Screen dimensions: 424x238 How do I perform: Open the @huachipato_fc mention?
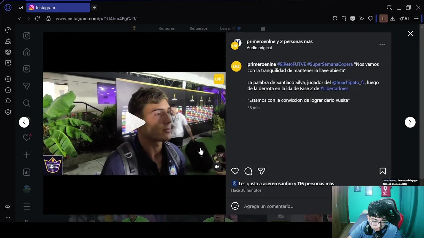(348, 82)
